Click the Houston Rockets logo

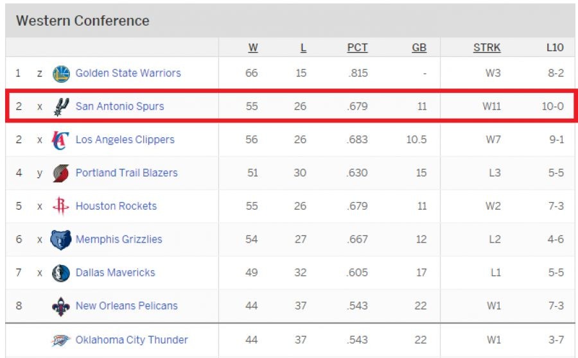61,206
